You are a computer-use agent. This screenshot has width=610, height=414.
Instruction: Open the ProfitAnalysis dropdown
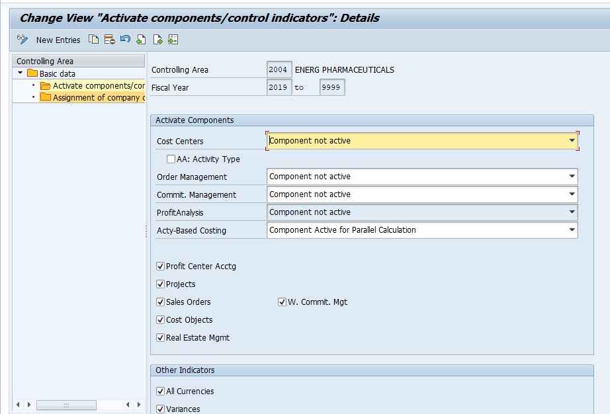pos(572,212)
